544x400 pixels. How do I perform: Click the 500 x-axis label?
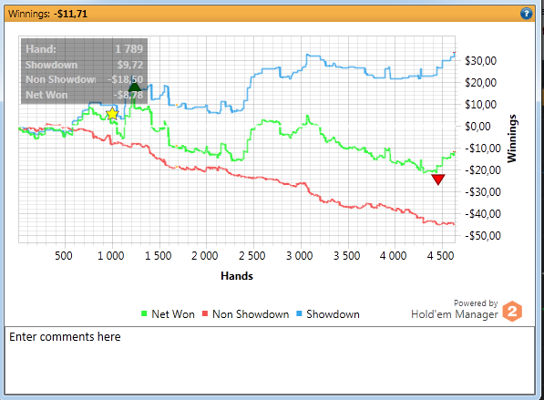(x=64, y=256)
